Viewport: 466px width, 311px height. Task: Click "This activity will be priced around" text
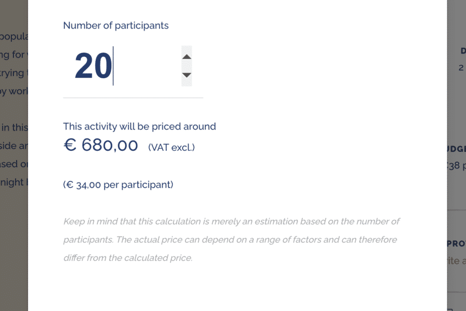click(x=139, y=126)
